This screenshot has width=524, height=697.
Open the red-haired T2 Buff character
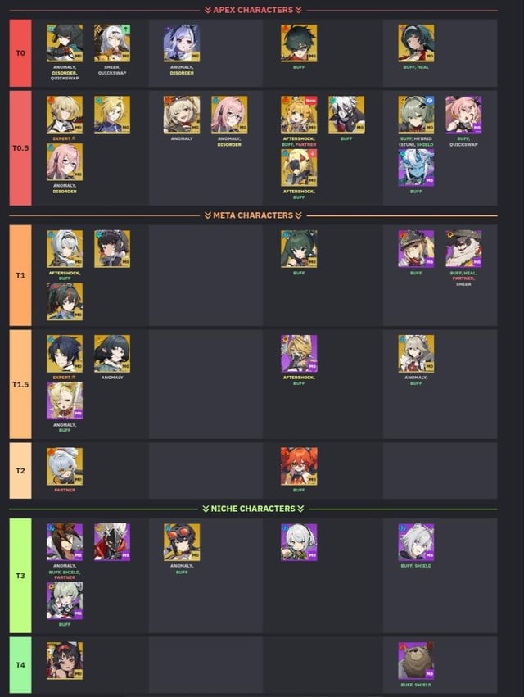299,466
